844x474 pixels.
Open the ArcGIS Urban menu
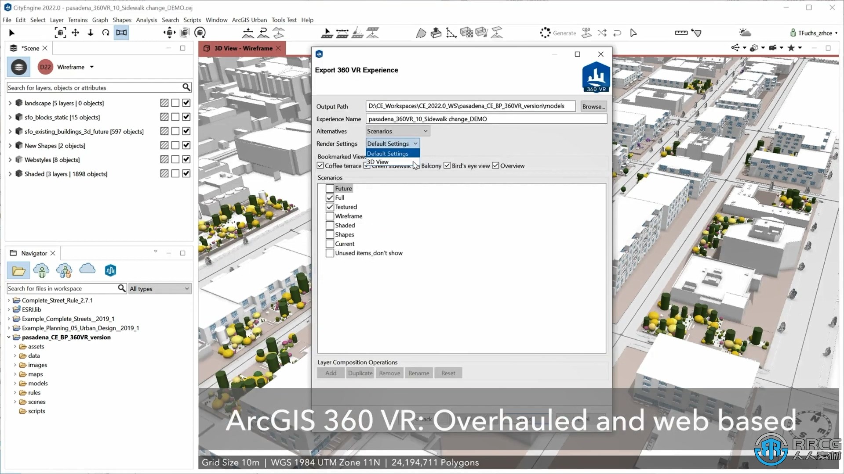pyautogui.click(x=249, y=20)
